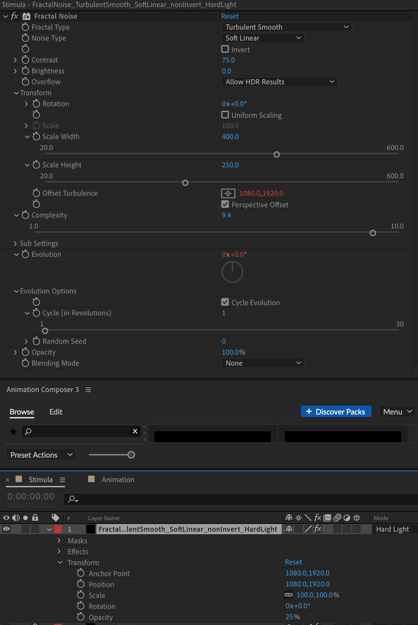Click the Scale constrain proportions link icon
418x625 pixels.
(289, 595)
